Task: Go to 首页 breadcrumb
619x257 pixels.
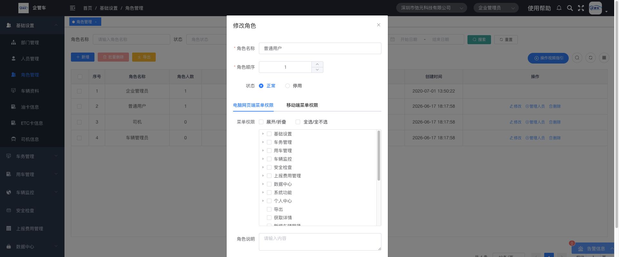Action: coord(87,8)
